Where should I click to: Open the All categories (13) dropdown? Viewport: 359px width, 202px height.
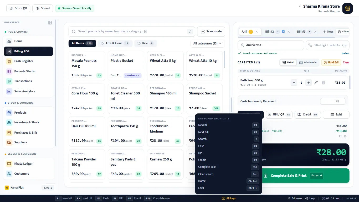pos(208,43)
